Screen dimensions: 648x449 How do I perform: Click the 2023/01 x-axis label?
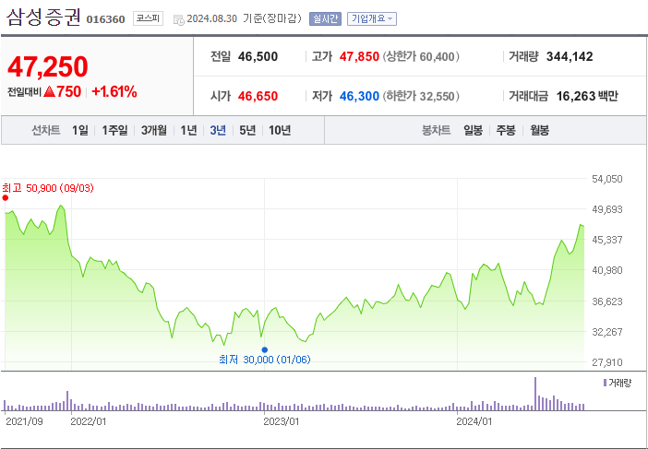282,421
